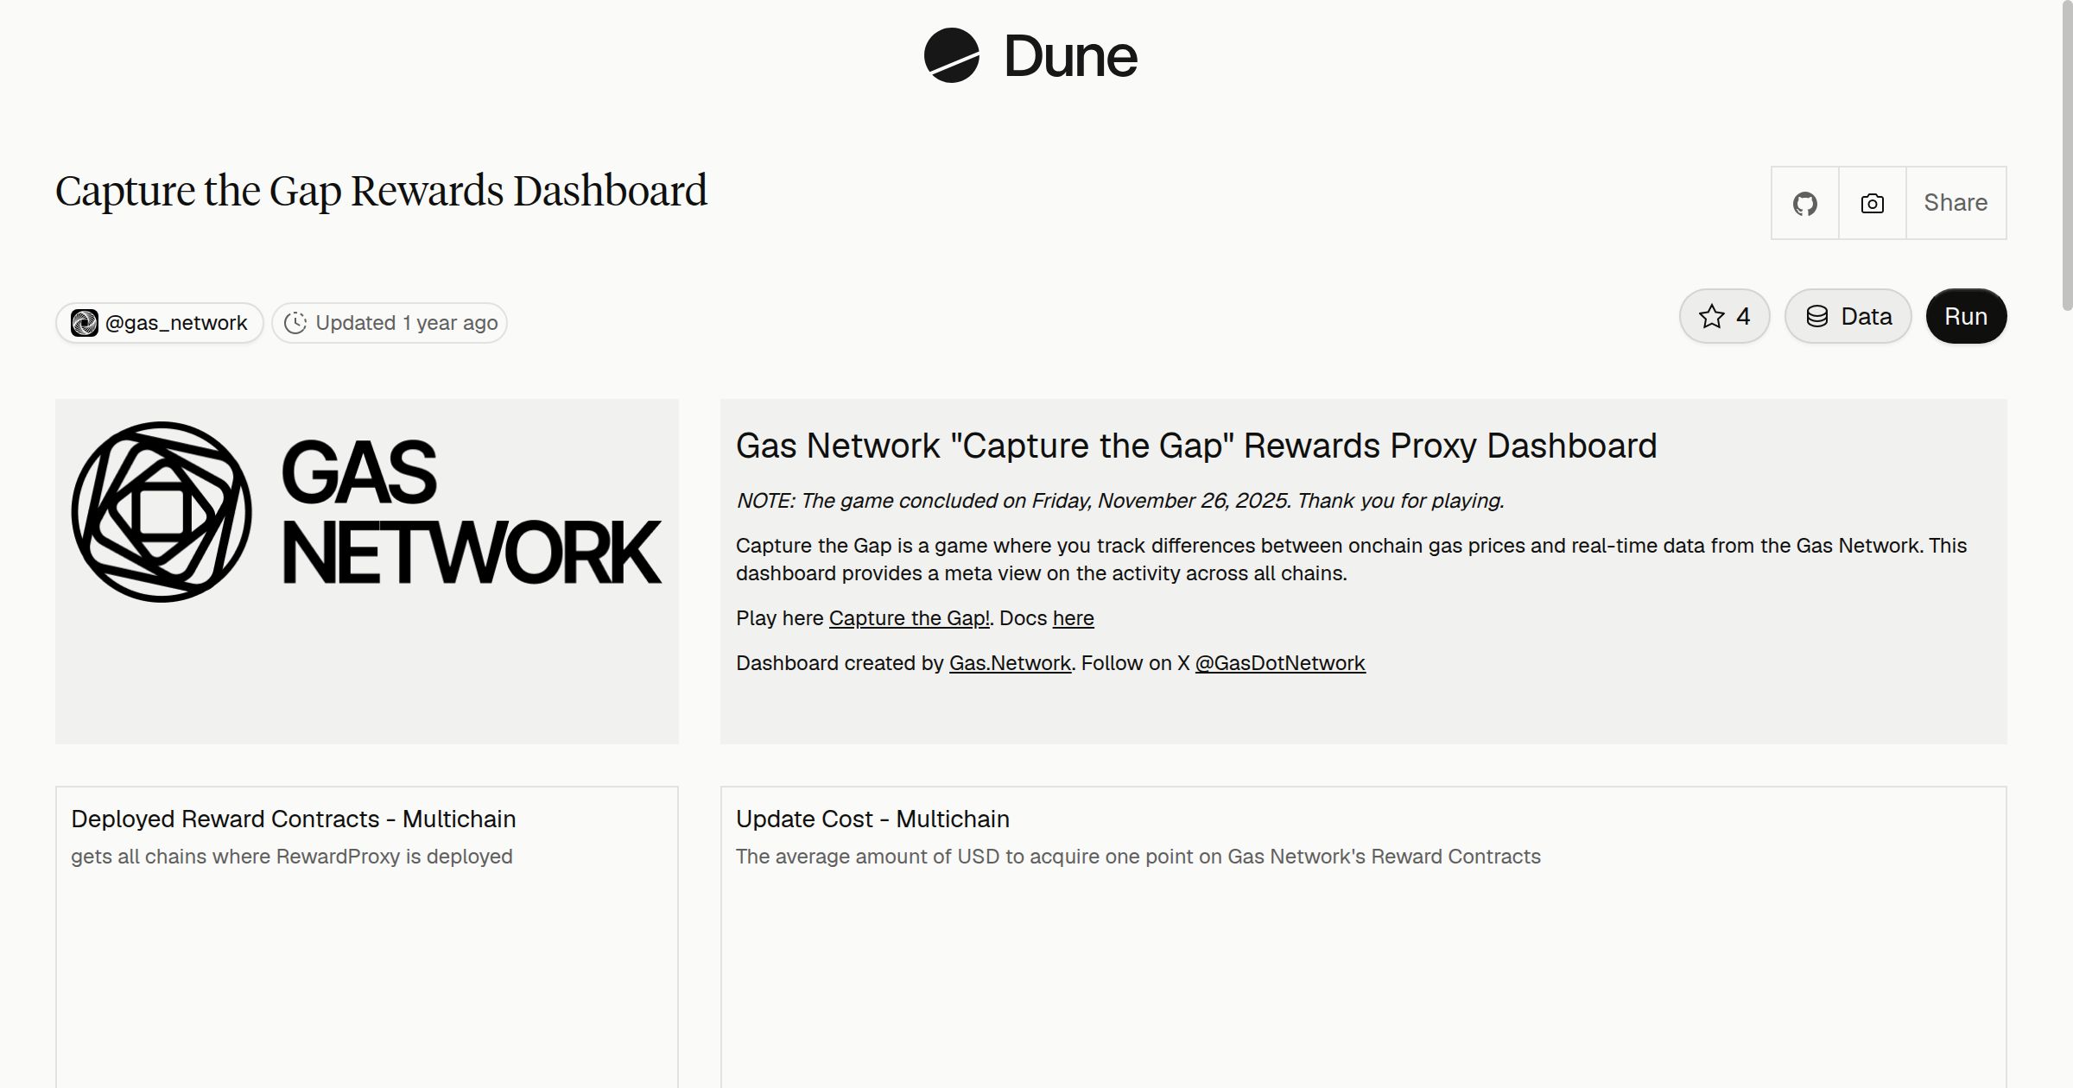The image size is (2073, 1088).
Task: Click the NOTE about game concluding
Action: coord(1120,501)
